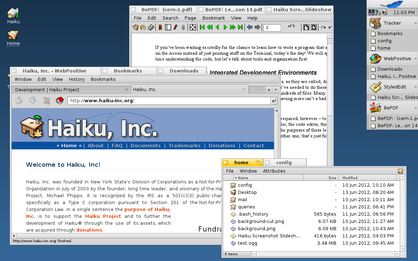The width and height of the screenshot is (418, 261).
Task: Open a file with BePDF's folder icon
Action: click(x=136, y=27)
